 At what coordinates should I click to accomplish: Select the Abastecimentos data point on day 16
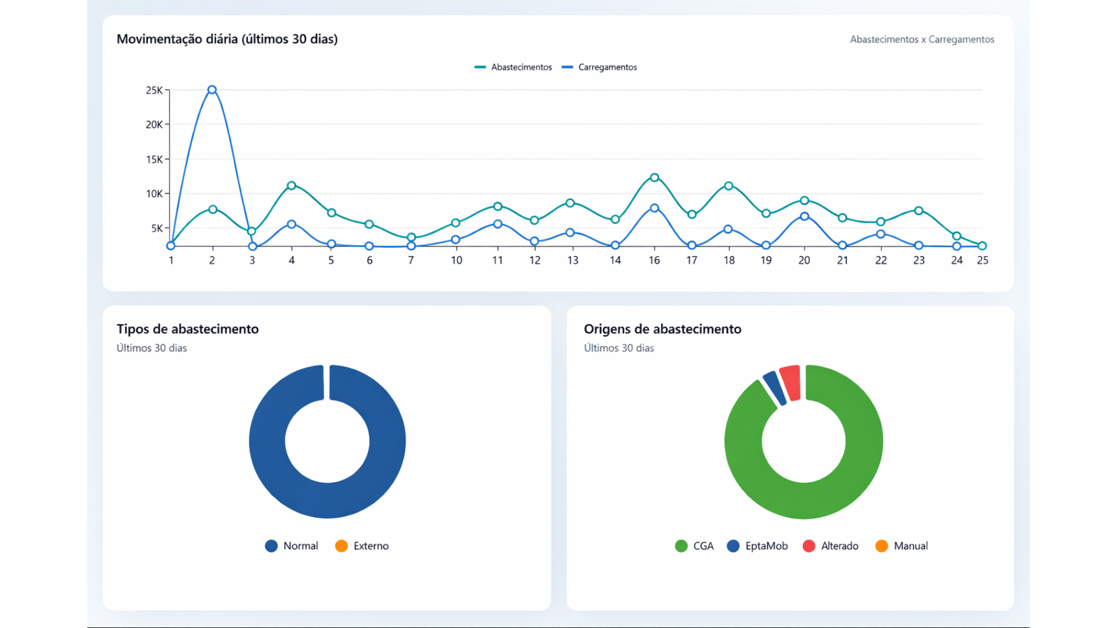654,178
